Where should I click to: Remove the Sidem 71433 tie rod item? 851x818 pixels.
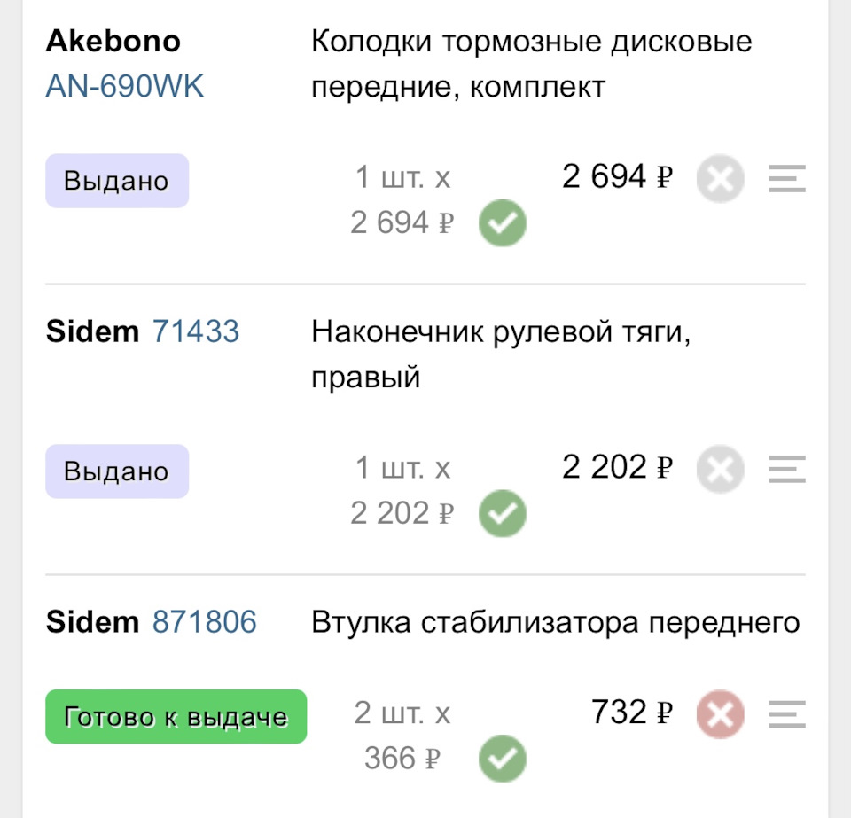pos(720,470)
